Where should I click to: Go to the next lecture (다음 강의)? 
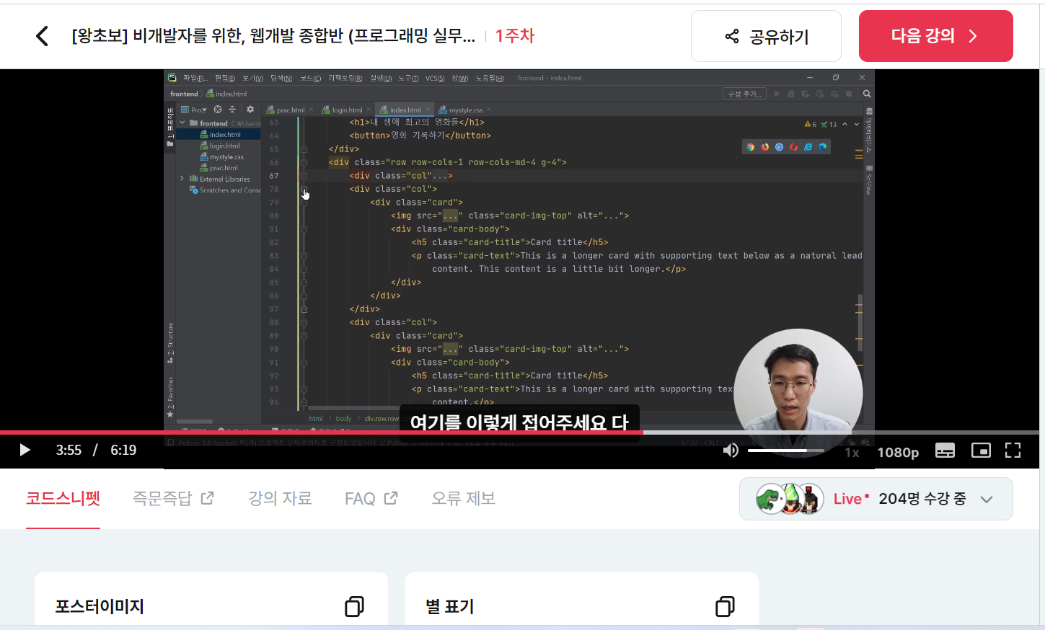click(935, 36)
